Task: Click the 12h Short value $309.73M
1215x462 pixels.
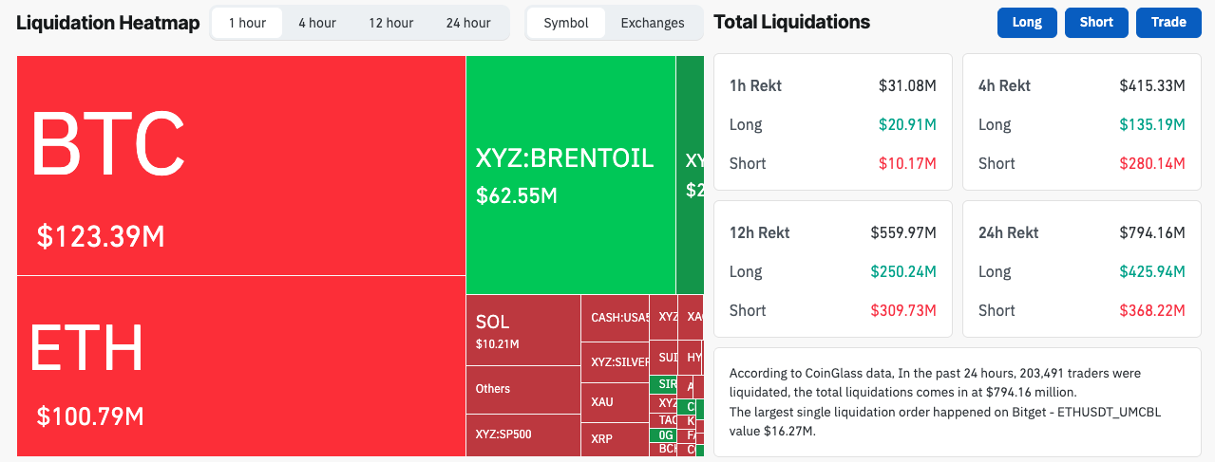Action: click(903, 310)
